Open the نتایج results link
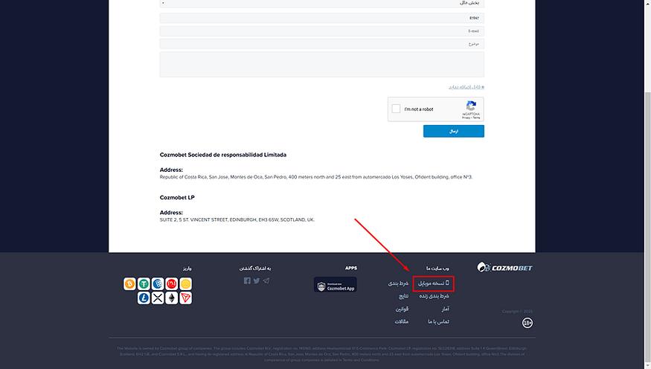This screenshot has height=369, width=651. [x=403, y=296]
